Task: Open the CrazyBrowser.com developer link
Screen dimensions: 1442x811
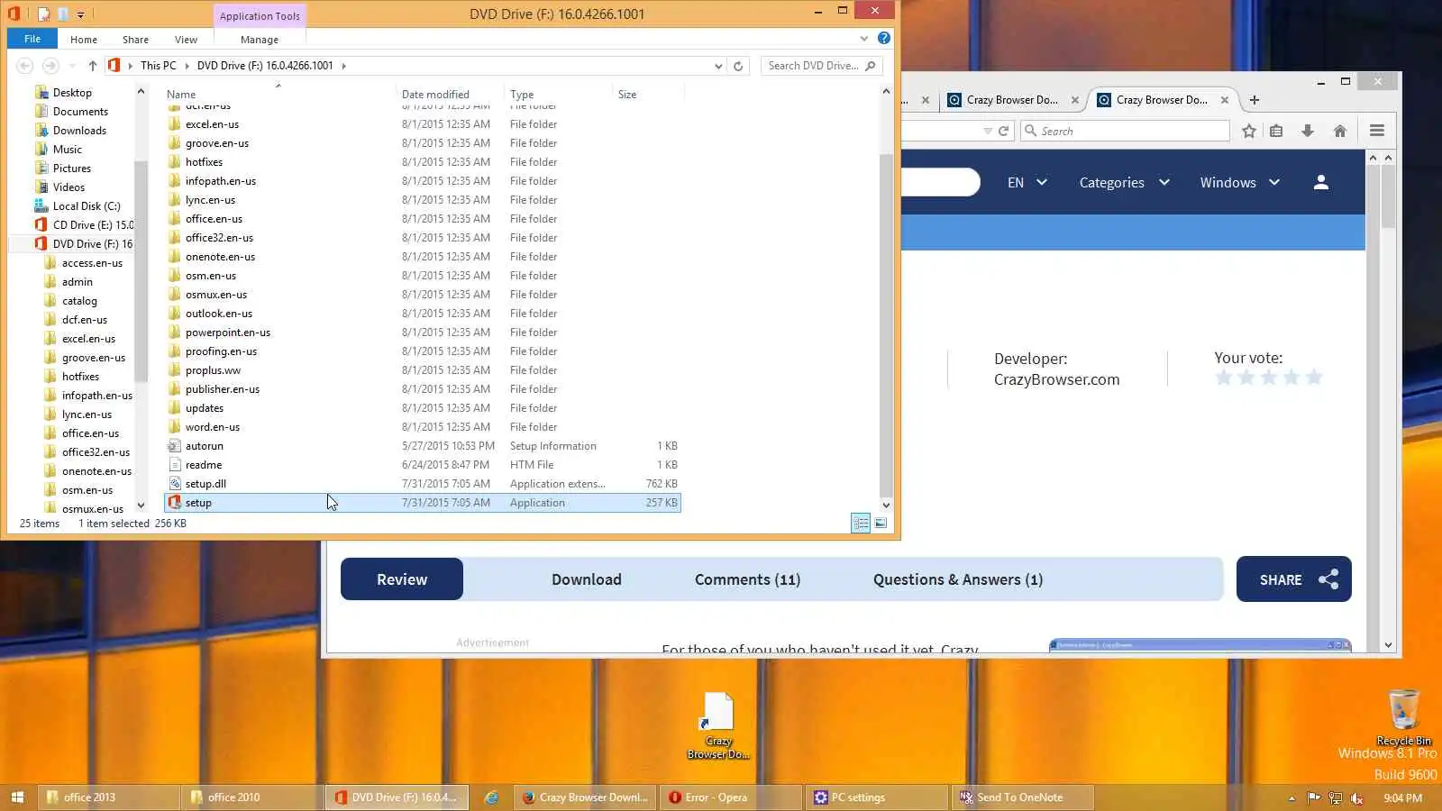Action: pos(1057,379)
